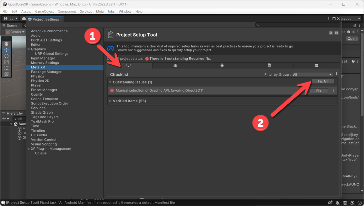The width and height of the screenshot is (364, 206).
Task: Click the Hierarchy search field
Action: (19, 119)
